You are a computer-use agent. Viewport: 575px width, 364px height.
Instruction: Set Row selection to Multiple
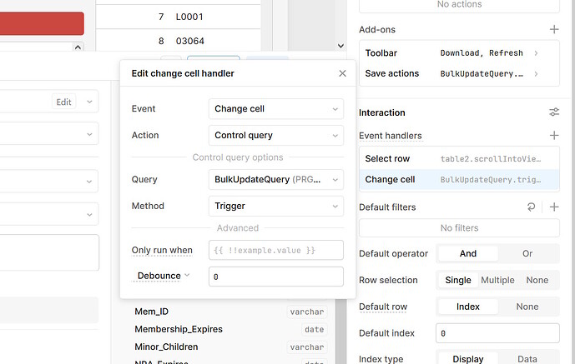497,281
